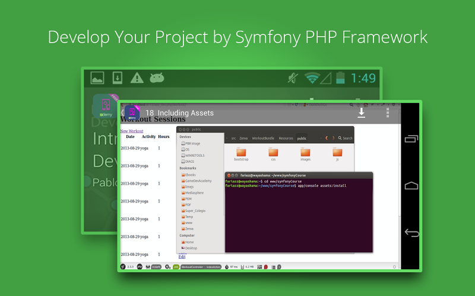Close the terminal window
475x296 pixels.
tap(229, 175)
